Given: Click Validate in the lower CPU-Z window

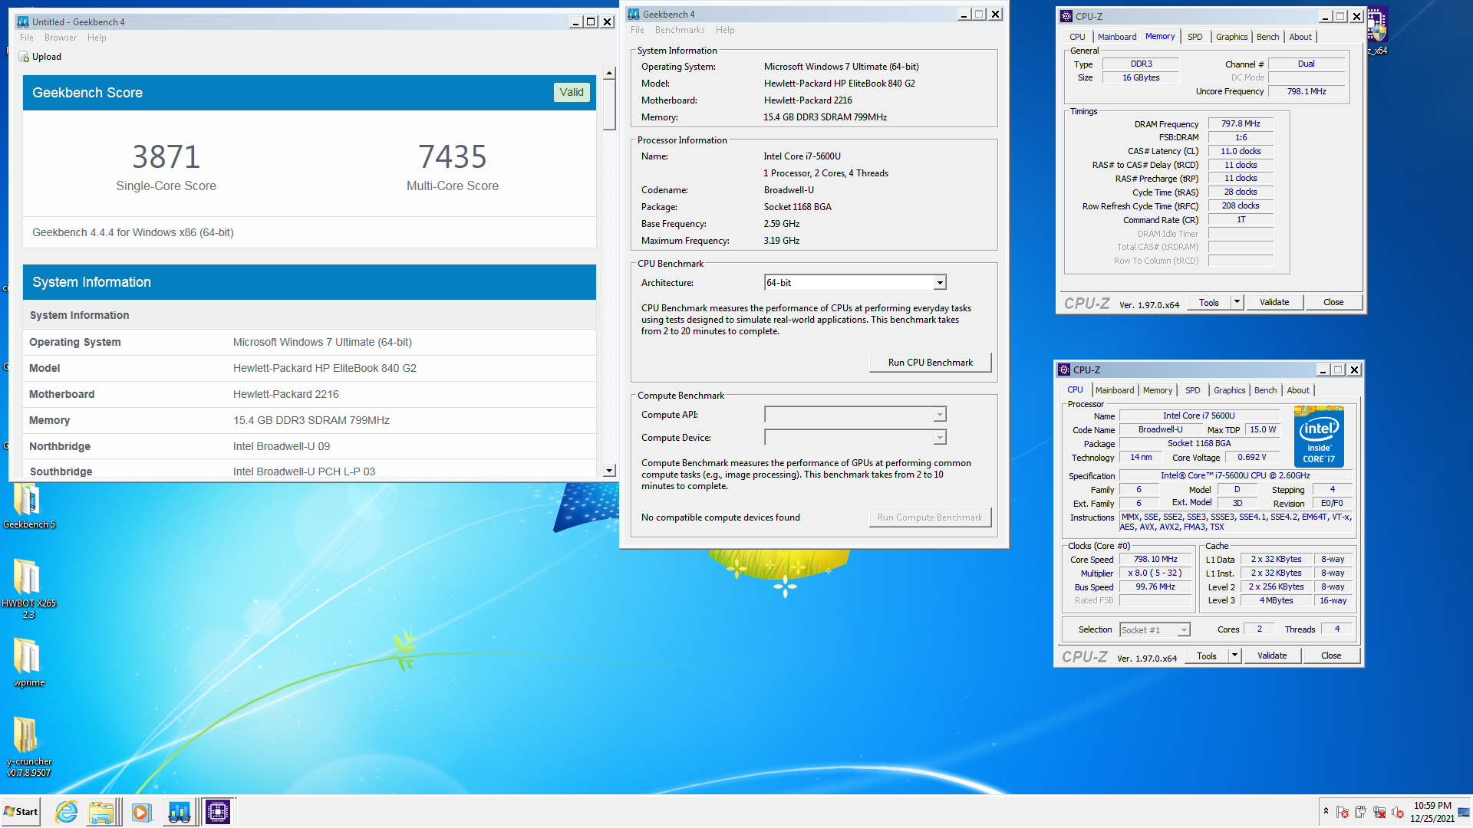Looking at the screenshot, I should 1272,655.
